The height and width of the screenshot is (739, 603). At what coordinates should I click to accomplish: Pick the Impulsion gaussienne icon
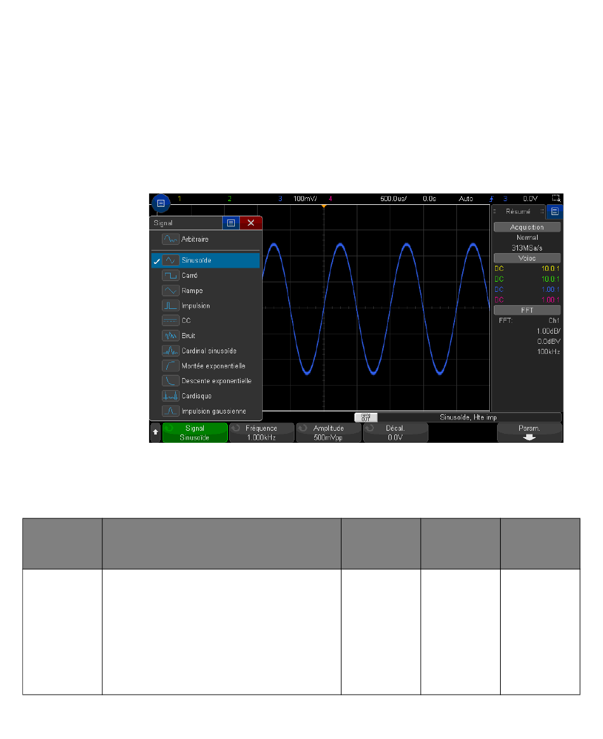point(170,411)
